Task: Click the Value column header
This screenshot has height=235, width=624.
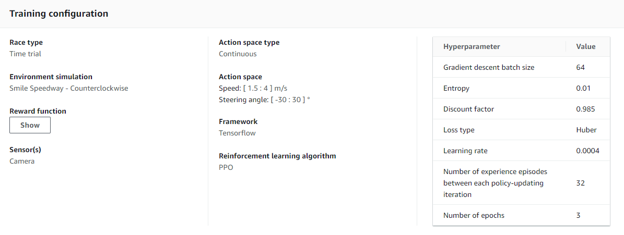Action: [x=585, y=46]
